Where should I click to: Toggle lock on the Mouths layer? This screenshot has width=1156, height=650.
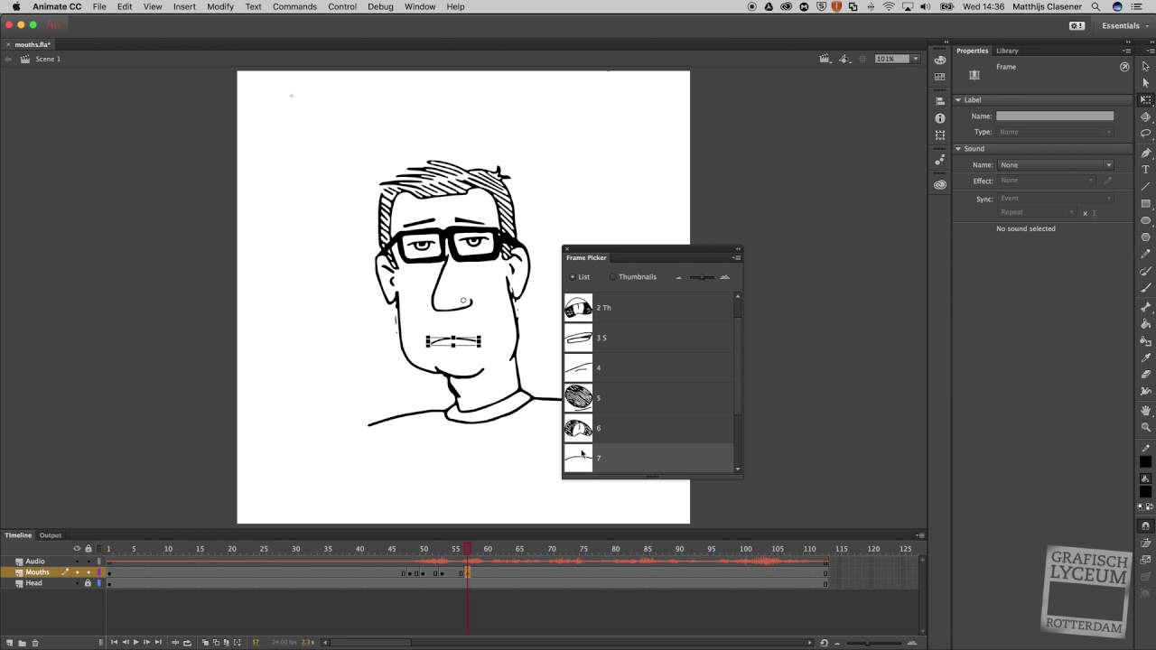pyautogui.click(x=88, y=572)
